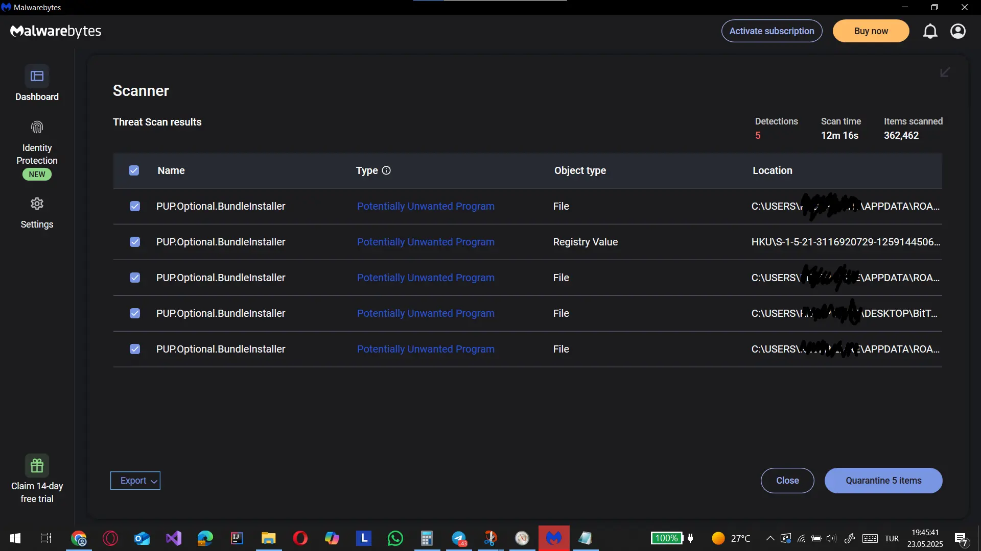Click Claim 14-day free trial text

[x=37, y=492]
